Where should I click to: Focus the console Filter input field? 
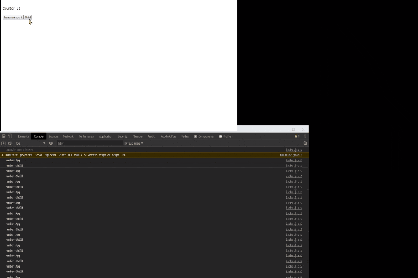(89, 143)
